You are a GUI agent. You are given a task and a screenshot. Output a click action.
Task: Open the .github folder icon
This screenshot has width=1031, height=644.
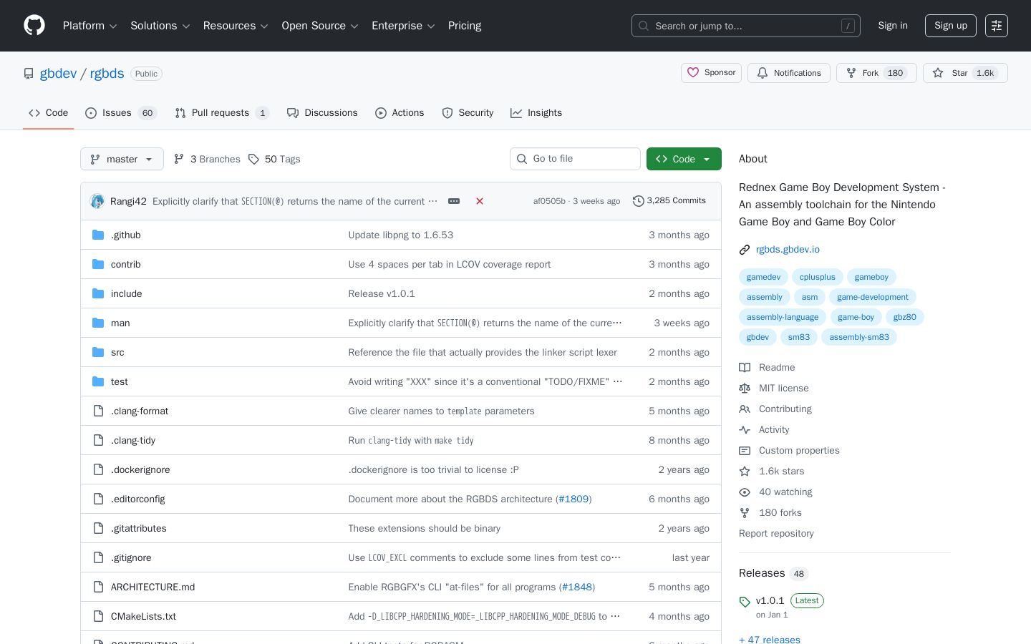point(98,235)
